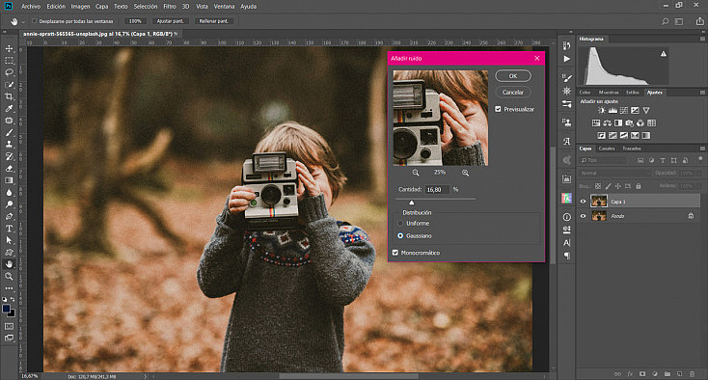This screenshot has height=380, width=708.
Task: Toggle the Previsualizar checkbox
Action: click(x=498, y=109)
